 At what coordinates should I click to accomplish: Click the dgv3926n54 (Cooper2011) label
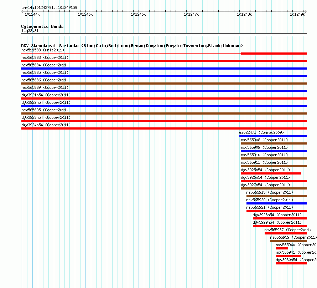pos(265,177)
